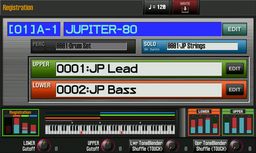Click layer 3 meter in the LOWER panel
This screenshot has height=153, width=256.
pos(208,125)
